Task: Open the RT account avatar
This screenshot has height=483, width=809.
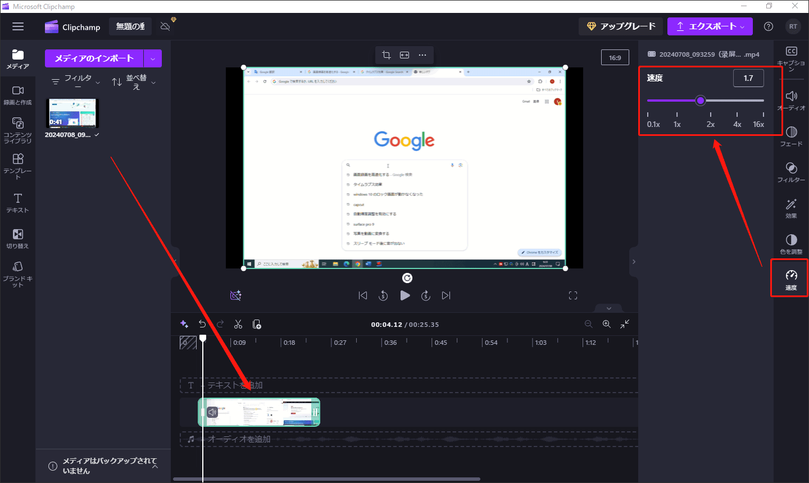Action: pos(793,26)
